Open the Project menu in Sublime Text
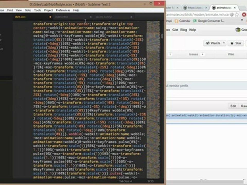247x185 pixels. coord(48,10)
